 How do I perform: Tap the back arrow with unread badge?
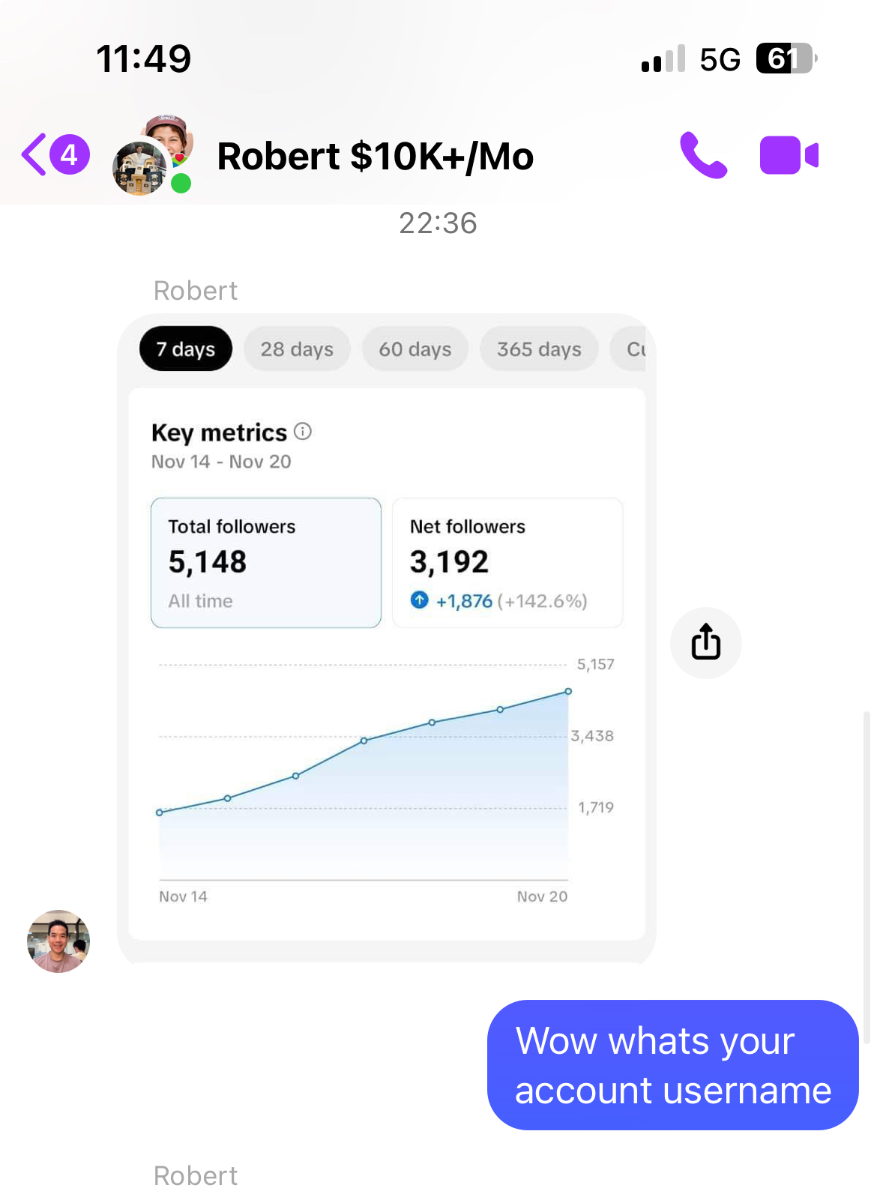(x=55, y=154)
